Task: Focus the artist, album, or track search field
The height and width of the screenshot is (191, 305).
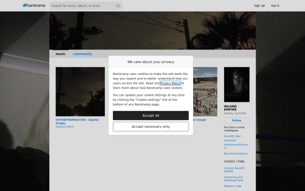Action: 85,6
